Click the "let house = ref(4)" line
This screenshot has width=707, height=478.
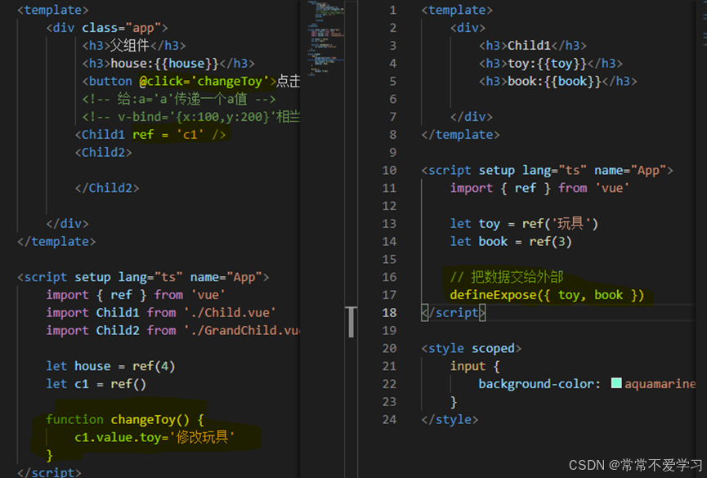point(110,366)
